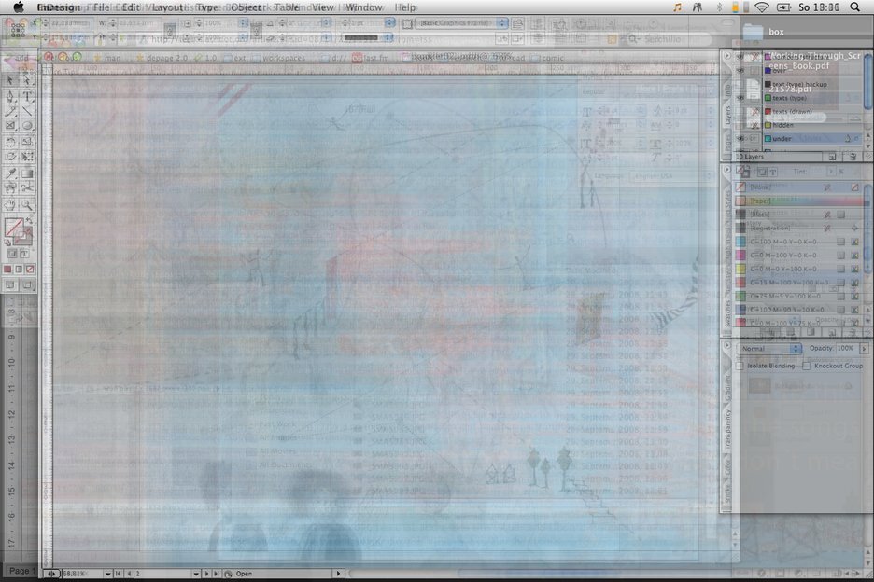
Task: Select the Scale tool
Action: click(x=27, y=142)
